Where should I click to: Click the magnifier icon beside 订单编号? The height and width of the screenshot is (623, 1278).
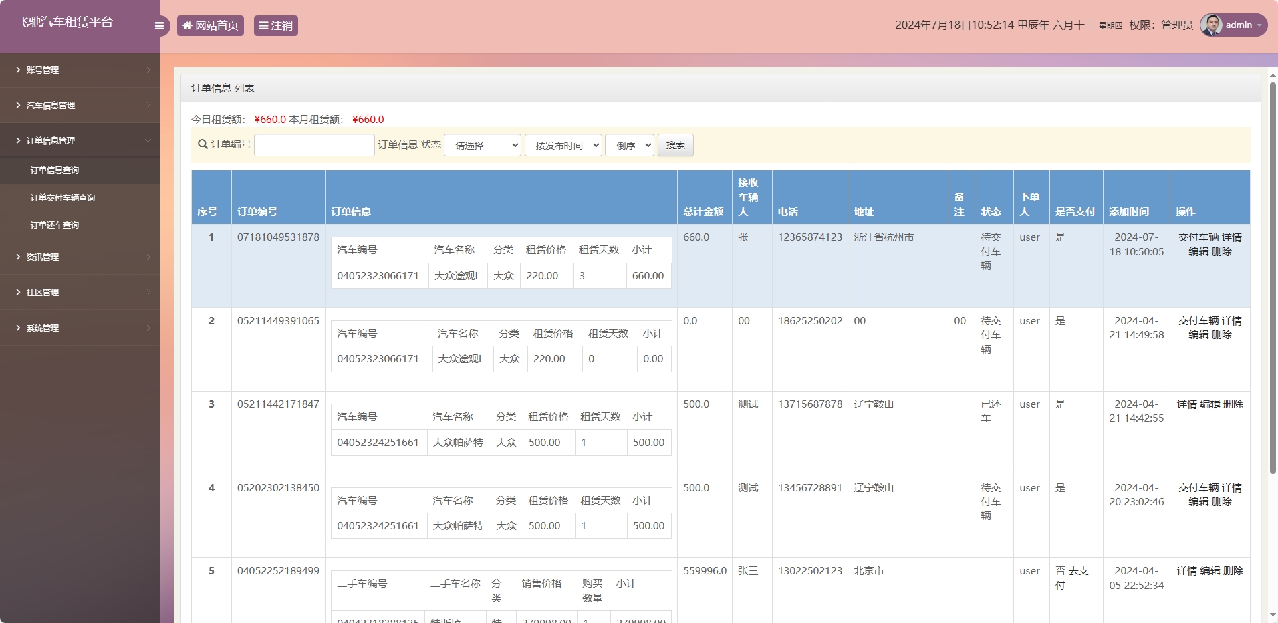tap(201, 144)
